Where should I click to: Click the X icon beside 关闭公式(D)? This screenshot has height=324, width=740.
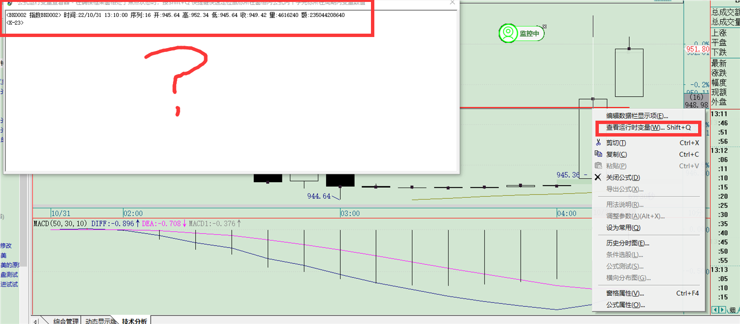598,177
